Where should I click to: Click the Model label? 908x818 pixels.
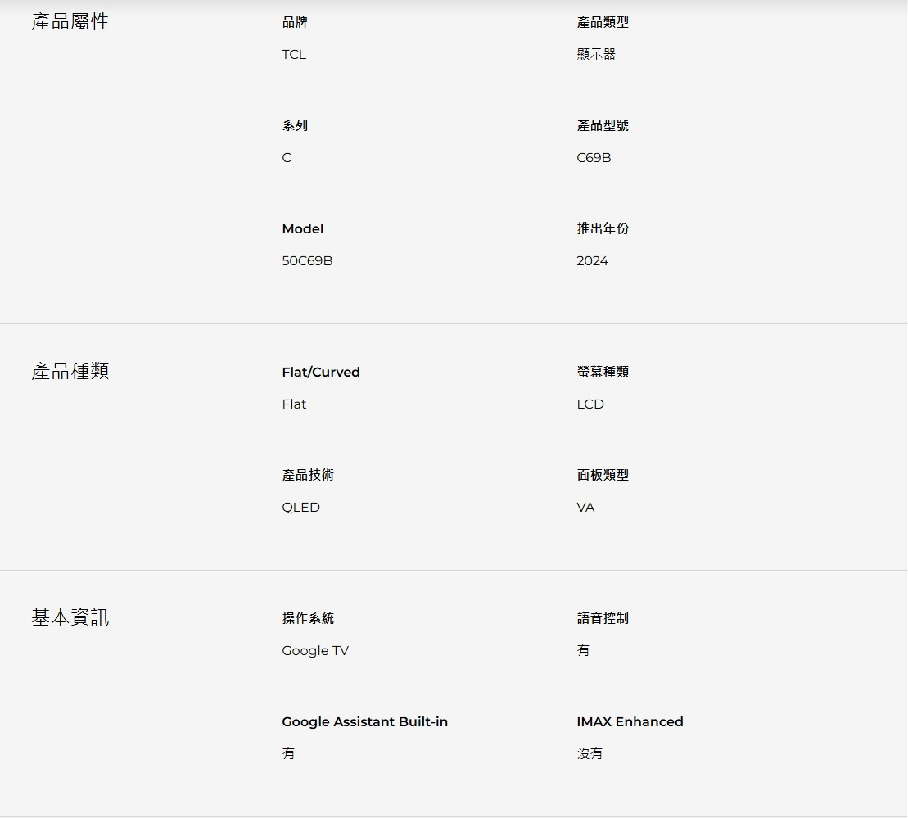(303, 228)
